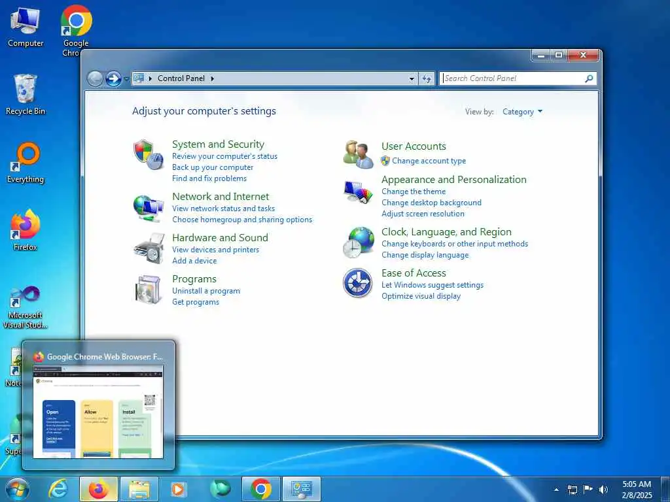Open the Microsoft Visual Studio desktop shortcut

pyautogui.click(x=26, y=307)
